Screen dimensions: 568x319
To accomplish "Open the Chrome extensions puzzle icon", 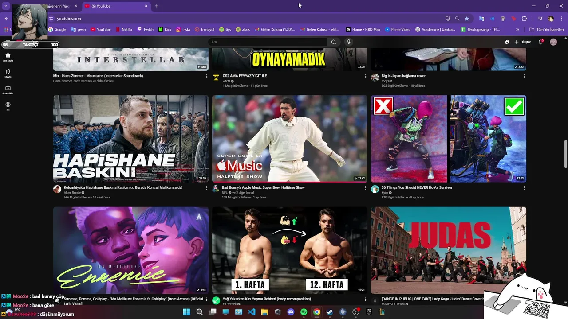I will coord(524,19).
